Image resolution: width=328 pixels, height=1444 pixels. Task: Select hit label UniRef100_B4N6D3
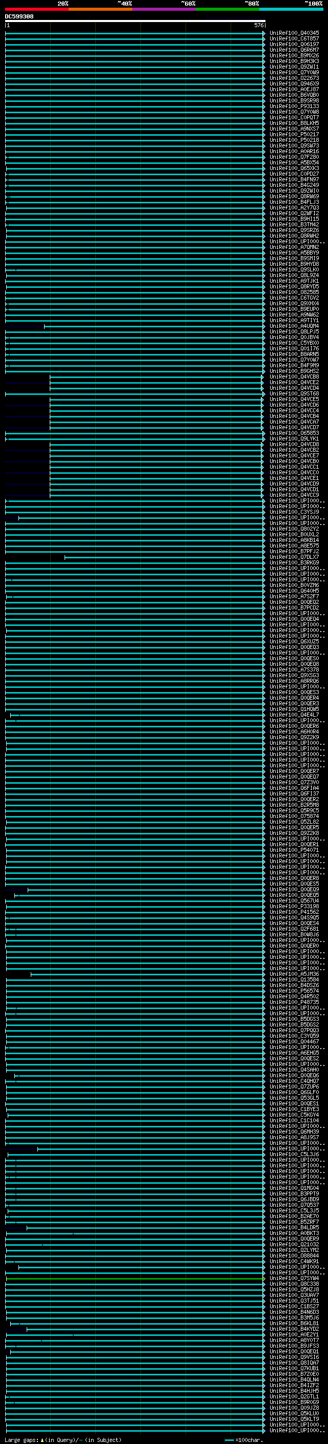[x=294, y=1312]
